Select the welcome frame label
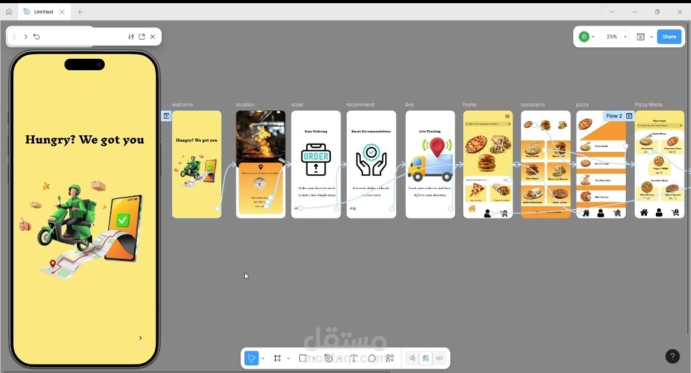691x373 pixels. 182,105
